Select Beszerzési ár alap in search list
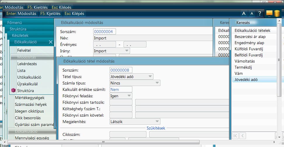This screenshot has width=284, height=147. coord(250,37)
